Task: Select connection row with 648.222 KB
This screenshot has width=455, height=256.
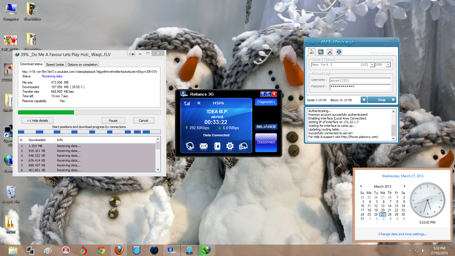Action: pyautogui.click(x=87, y=156)
